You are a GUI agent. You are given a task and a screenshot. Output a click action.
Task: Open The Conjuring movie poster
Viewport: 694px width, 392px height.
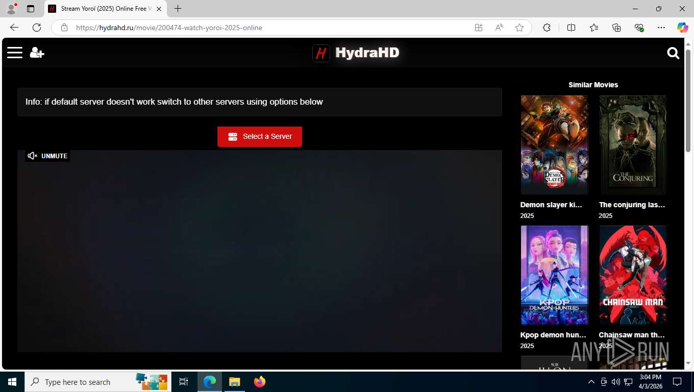point(633,145)
